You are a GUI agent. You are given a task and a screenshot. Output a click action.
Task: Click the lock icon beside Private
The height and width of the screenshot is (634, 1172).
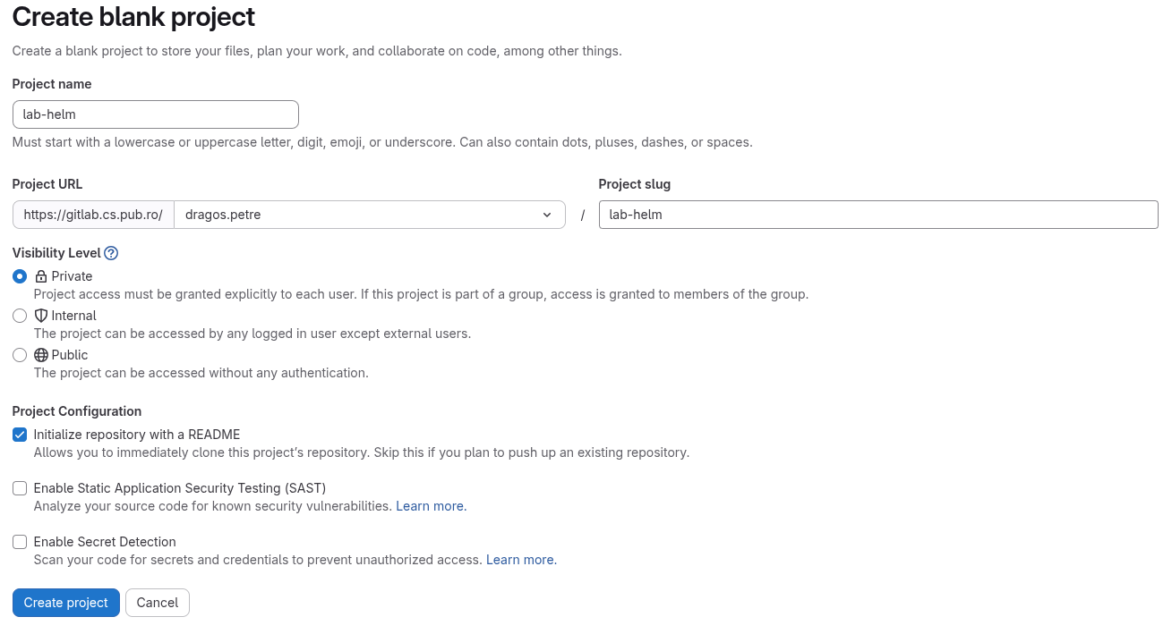tap(39, 276)
